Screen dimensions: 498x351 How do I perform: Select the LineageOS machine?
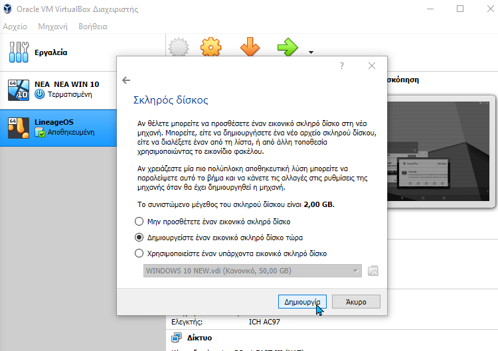pos(58,128)
